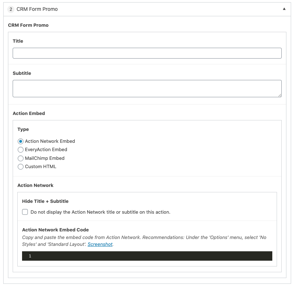
Task: Open the Screenshot help link
Action: [x=100, y=244]
